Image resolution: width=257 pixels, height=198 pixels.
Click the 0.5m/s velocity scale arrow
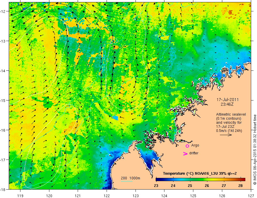click(x=226, y=135)
